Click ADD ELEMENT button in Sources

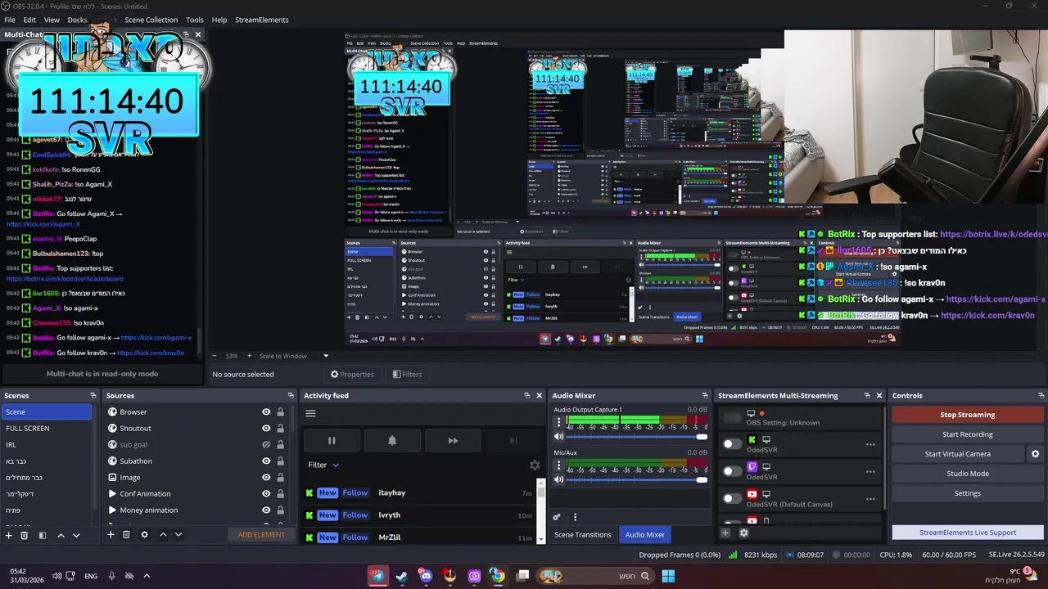(x=261, y=535)
